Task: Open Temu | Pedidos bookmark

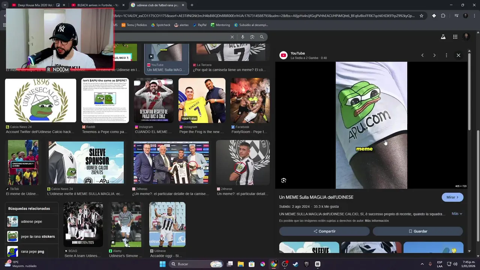Action: pos(134,25)
